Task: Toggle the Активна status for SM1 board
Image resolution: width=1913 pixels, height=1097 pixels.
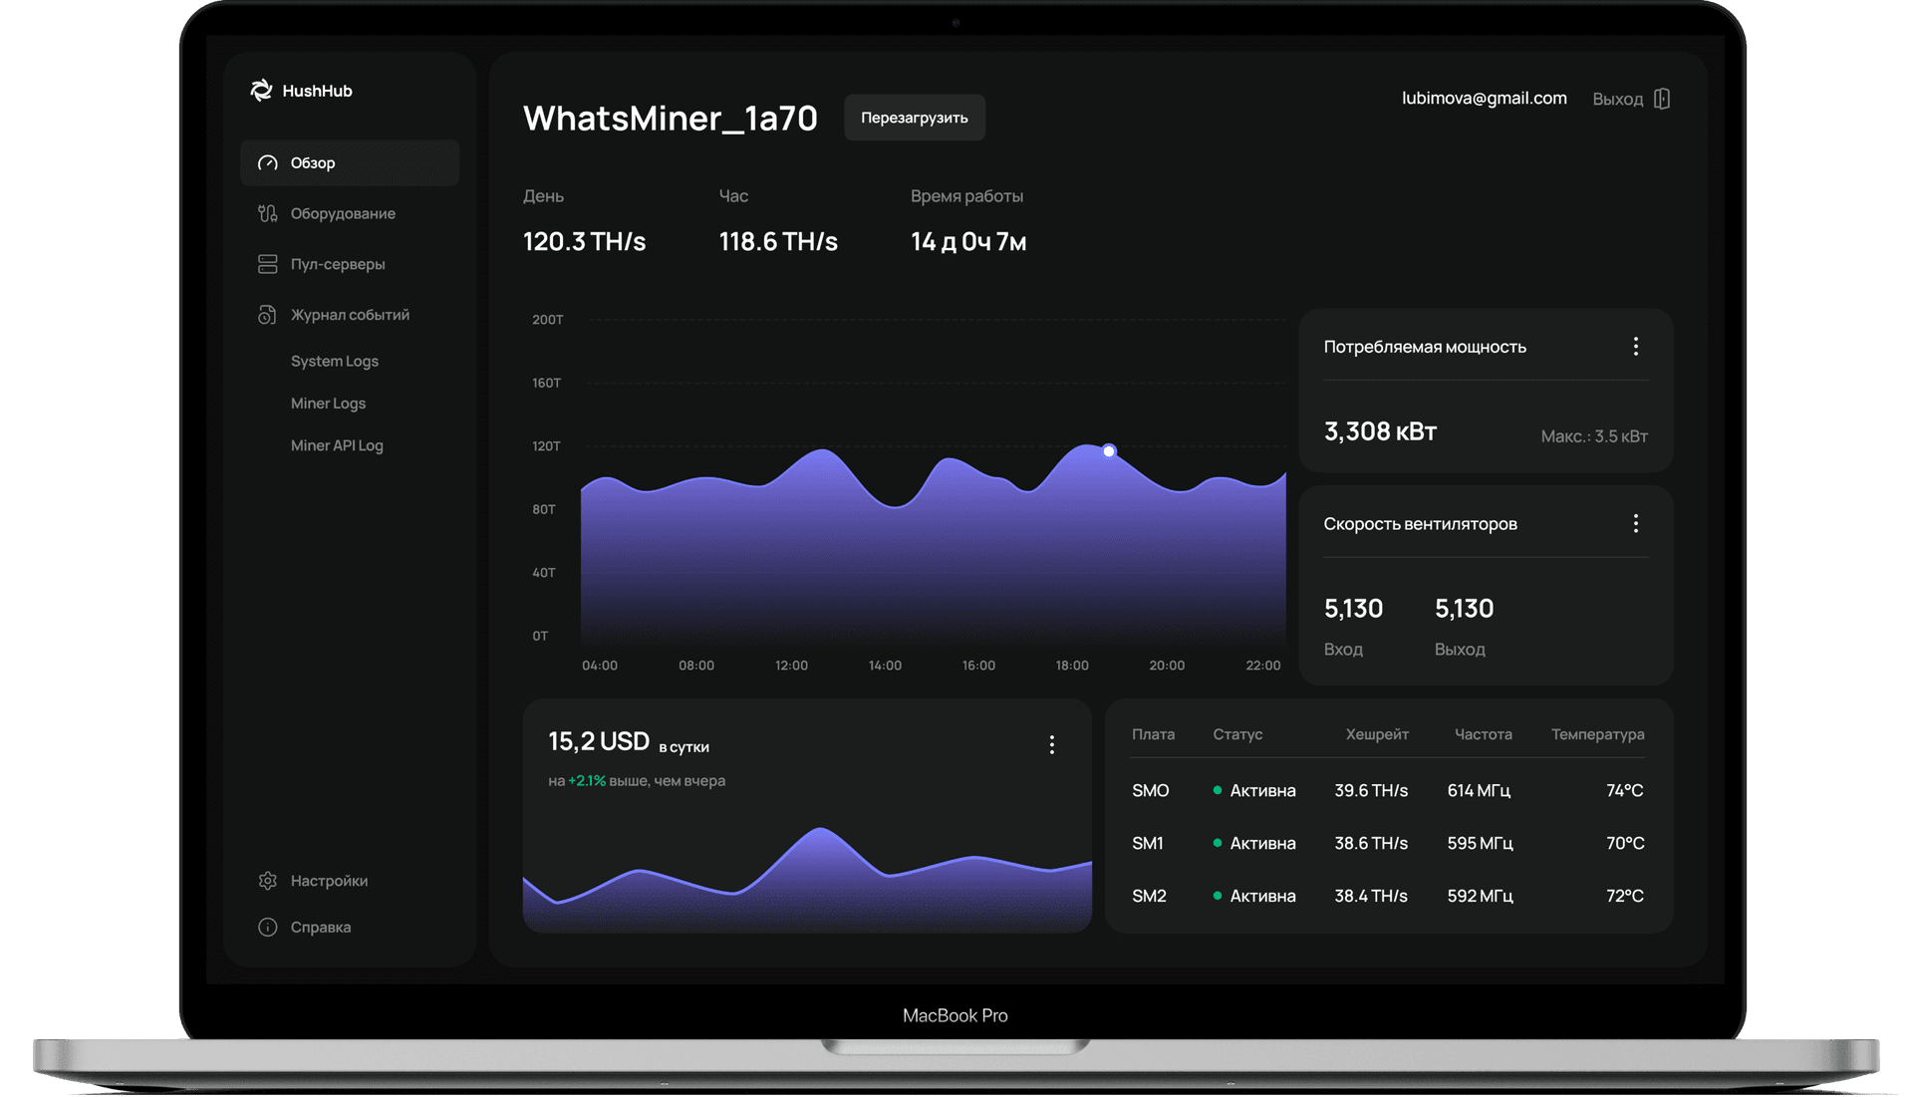Action: 1217,843
